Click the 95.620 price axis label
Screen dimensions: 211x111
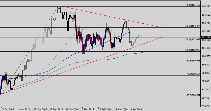(x=206, y=106)
